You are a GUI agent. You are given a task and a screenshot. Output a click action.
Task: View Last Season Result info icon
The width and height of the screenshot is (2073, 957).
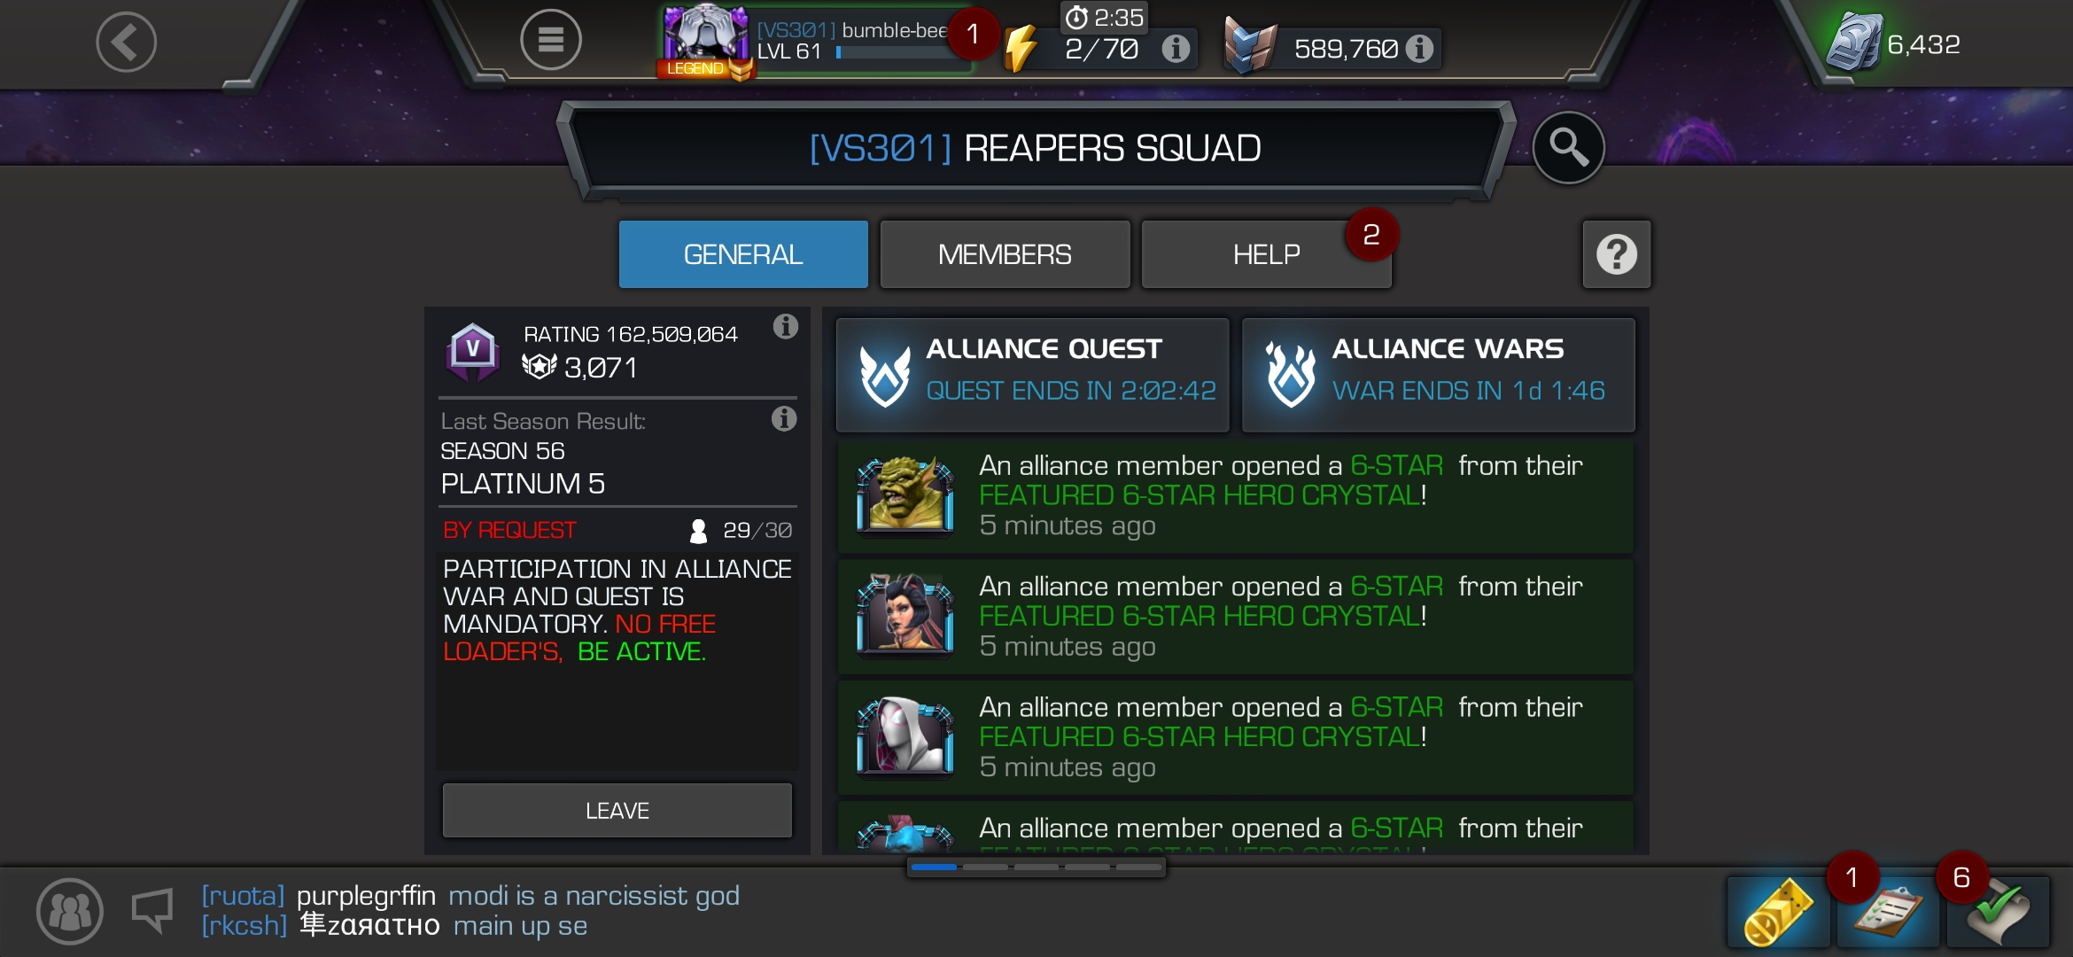[783, 418]
